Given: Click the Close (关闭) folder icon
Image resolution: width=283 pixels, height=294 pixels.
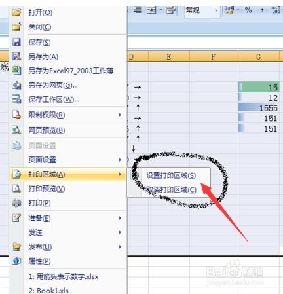Looking at the screenshot, I should click(16, 27).
